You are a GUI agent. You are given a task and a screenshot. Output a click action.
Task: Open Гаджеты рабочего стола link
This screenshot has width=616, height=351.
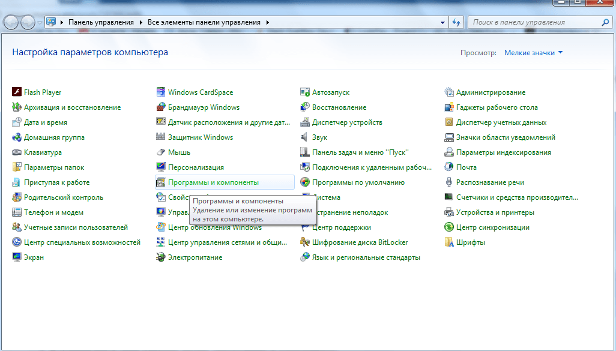click(x=497, y=107)
